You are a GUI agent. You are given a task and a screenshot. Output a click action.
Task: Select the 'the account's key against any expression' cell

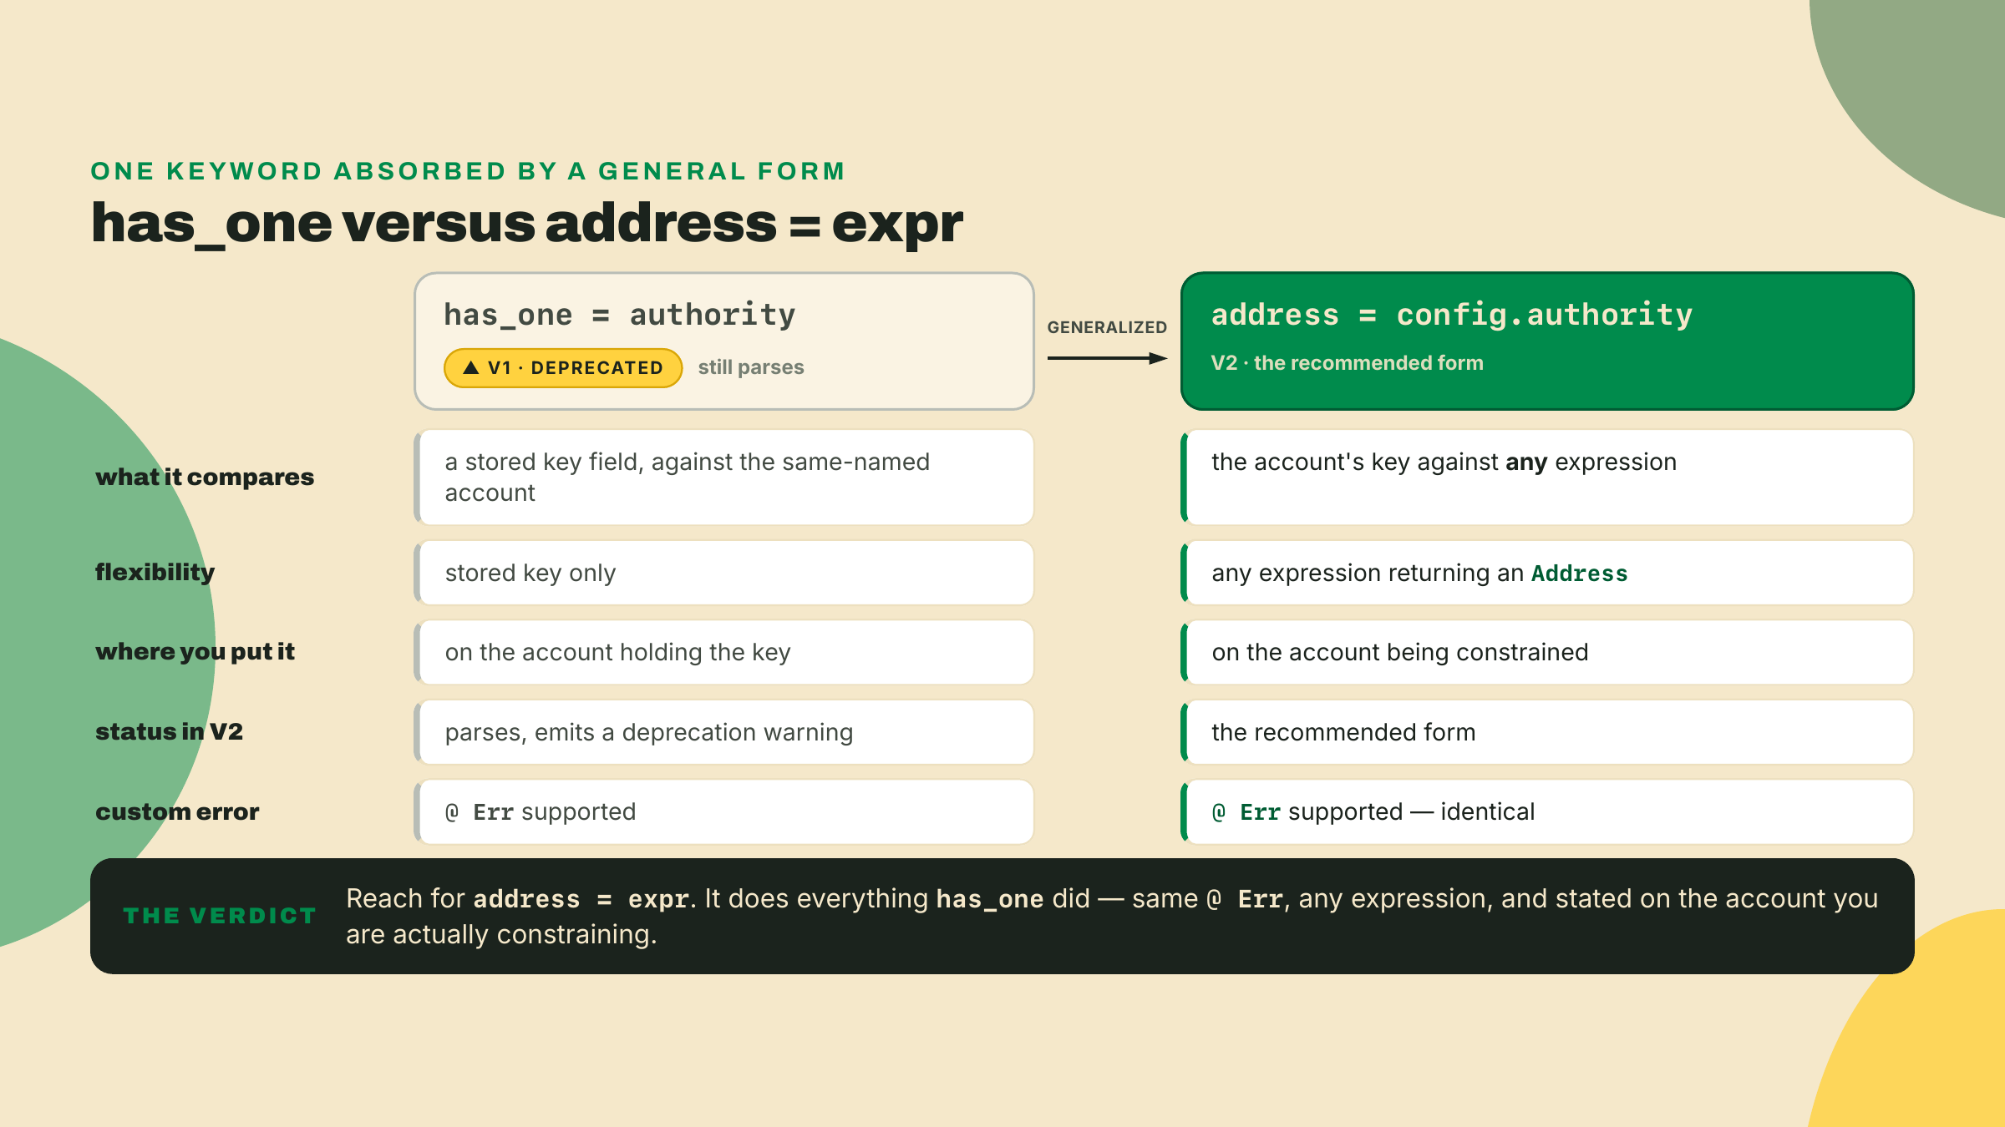point(1547,478)
